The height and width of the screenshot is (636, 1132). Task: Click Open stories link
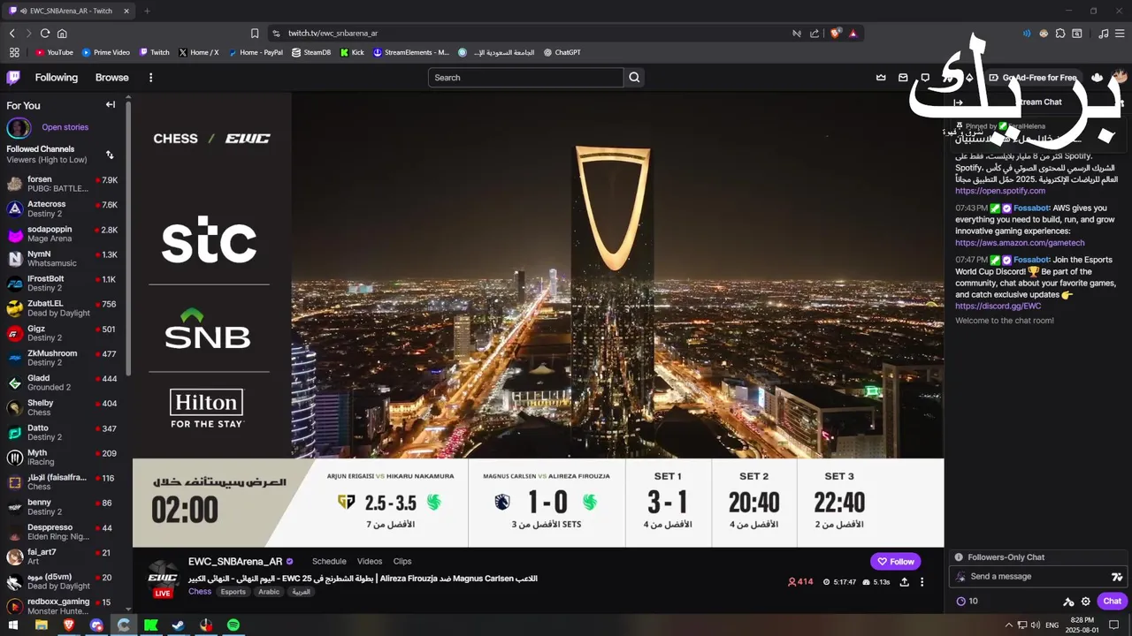[65, 127]
